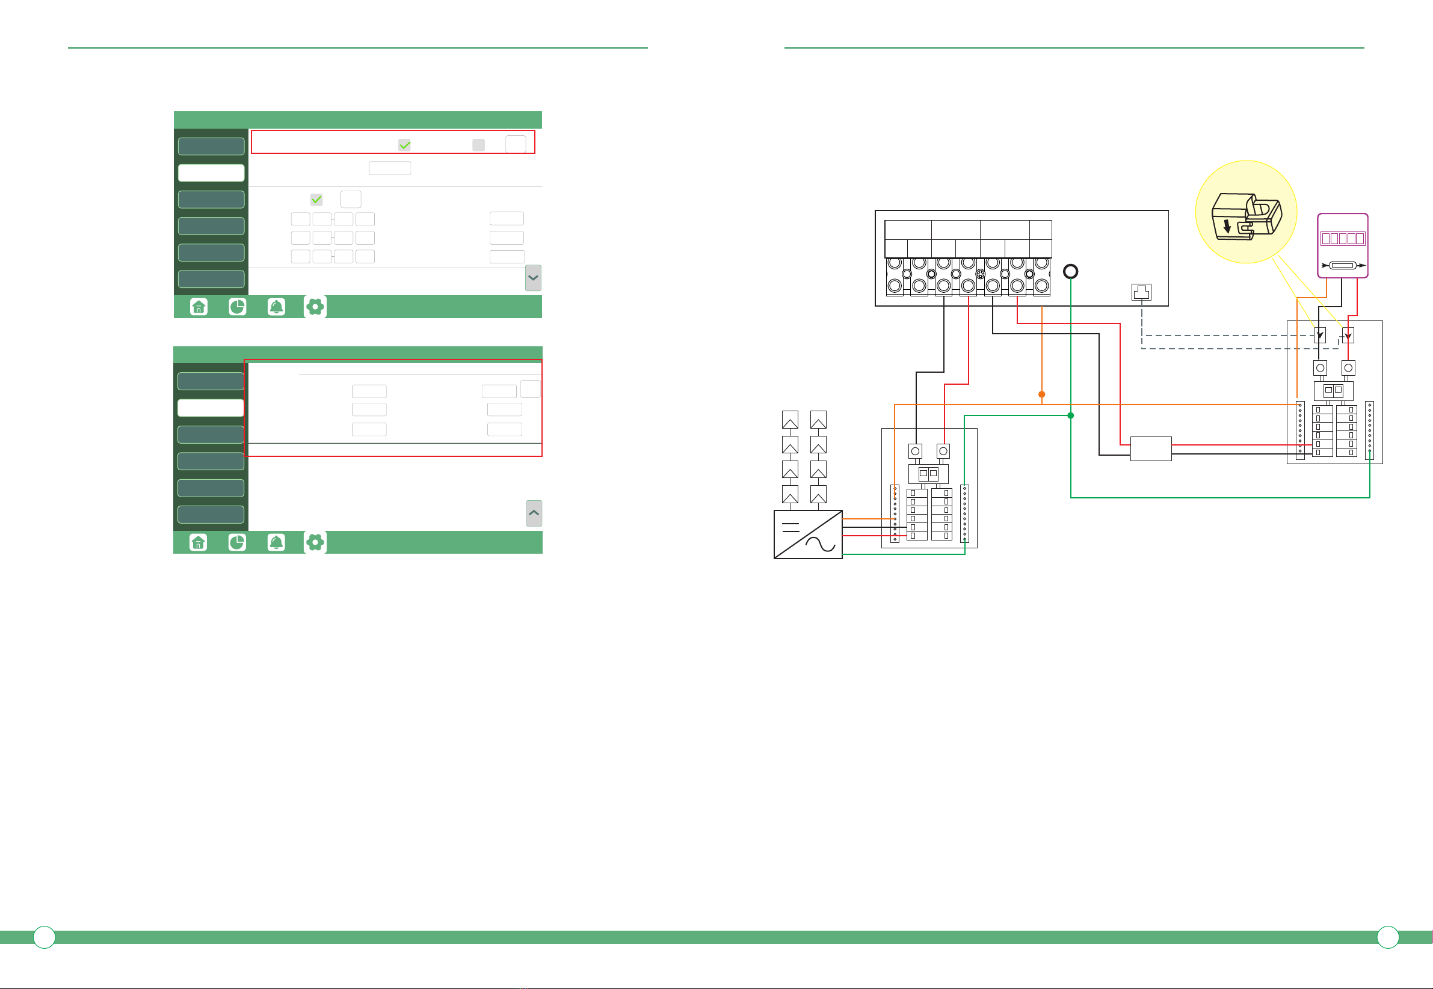Select the gear settings icon in lower settings screen
Screen dimensions: 1433x989
[315, 542]
